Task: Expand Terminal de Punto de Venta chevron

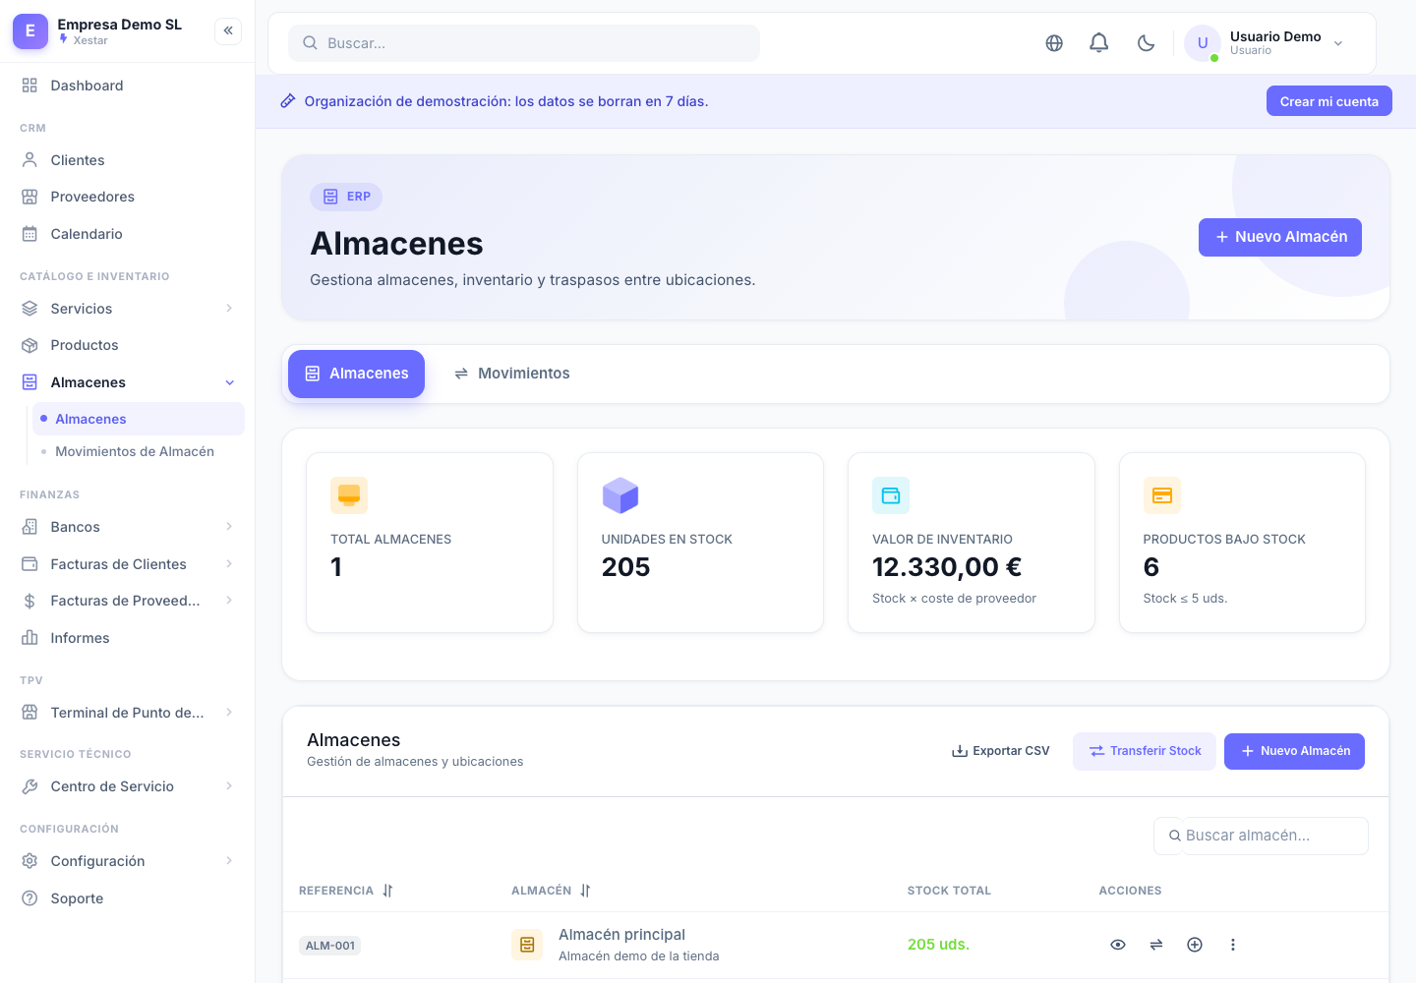Action: [x=229, y=713]
